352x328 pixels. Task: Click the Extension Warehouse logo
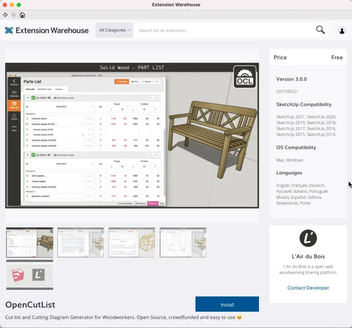pos(47,30)
